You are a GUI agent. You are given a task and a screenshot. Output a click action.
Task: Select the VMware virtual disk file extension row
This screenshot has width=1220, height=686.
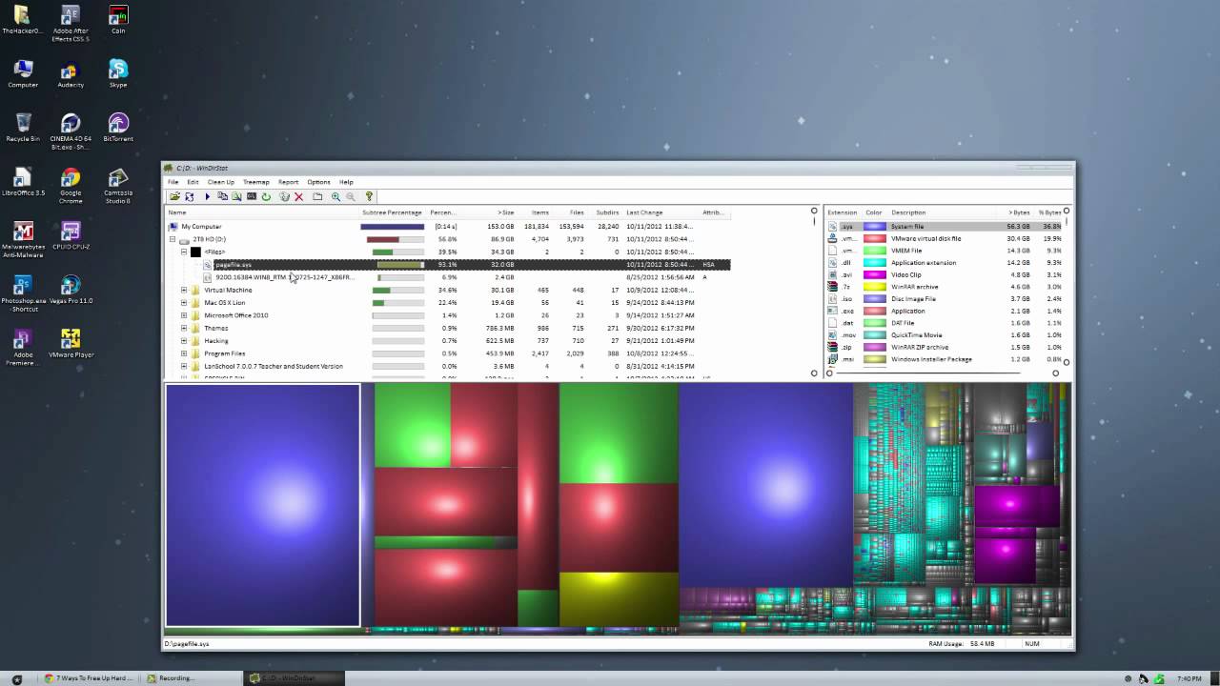click(944, 239)
